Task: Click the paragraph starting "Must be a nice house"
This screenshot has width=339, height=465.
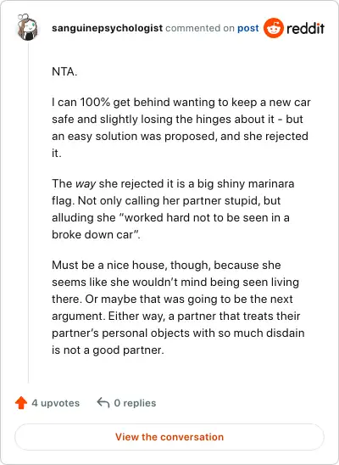Action: click(x=178, y=307)
